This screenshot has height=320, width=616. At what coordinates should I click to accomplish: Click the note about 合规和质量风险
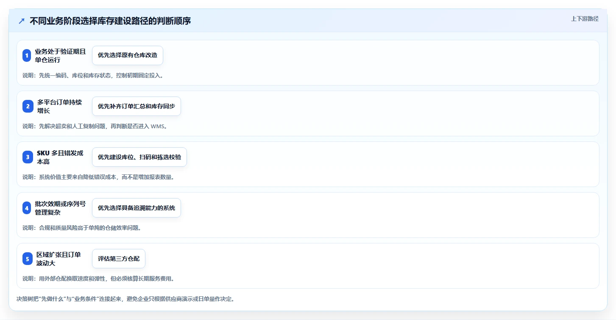click(82, 228)
